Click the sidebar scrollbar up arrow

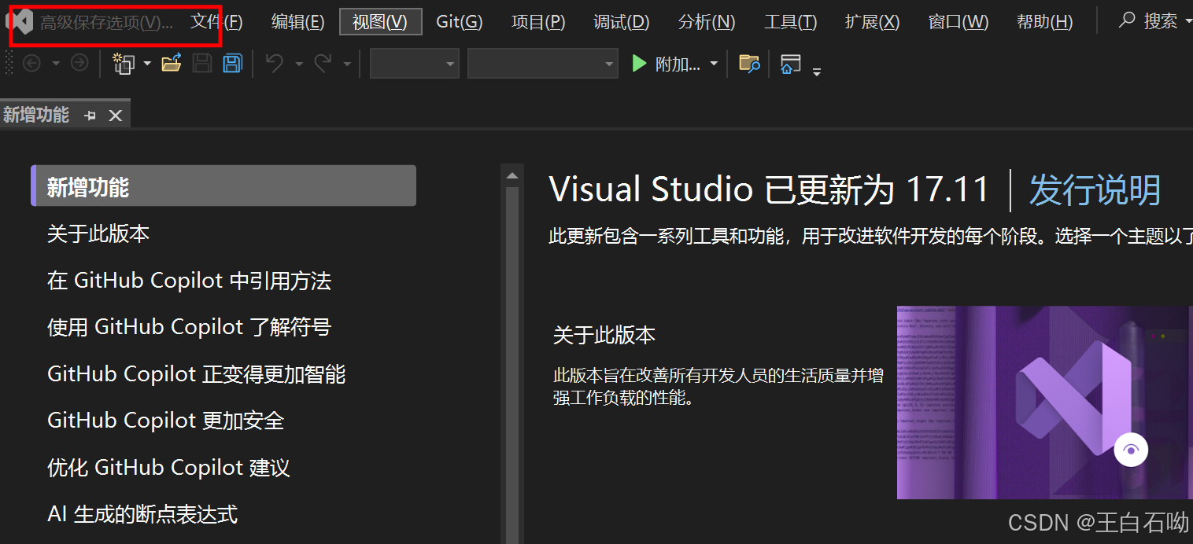pyautogui.click(x=512, y=175)
